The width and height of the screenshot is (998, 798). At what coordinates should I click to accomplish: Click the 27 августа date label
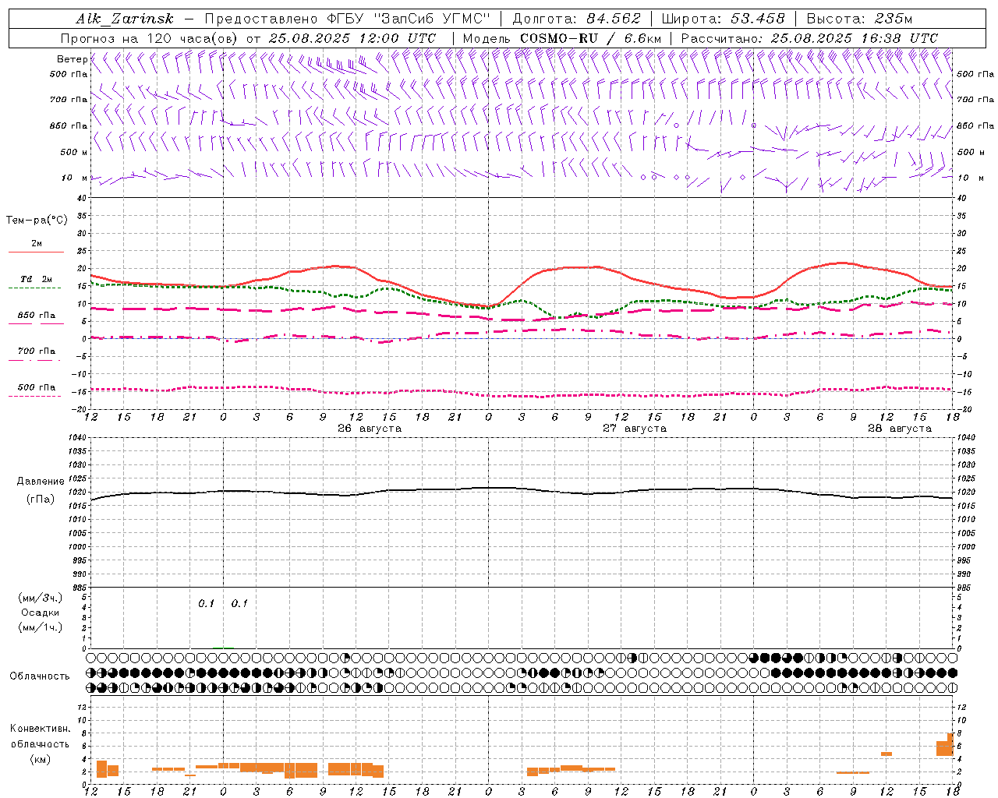click(635, 429)
